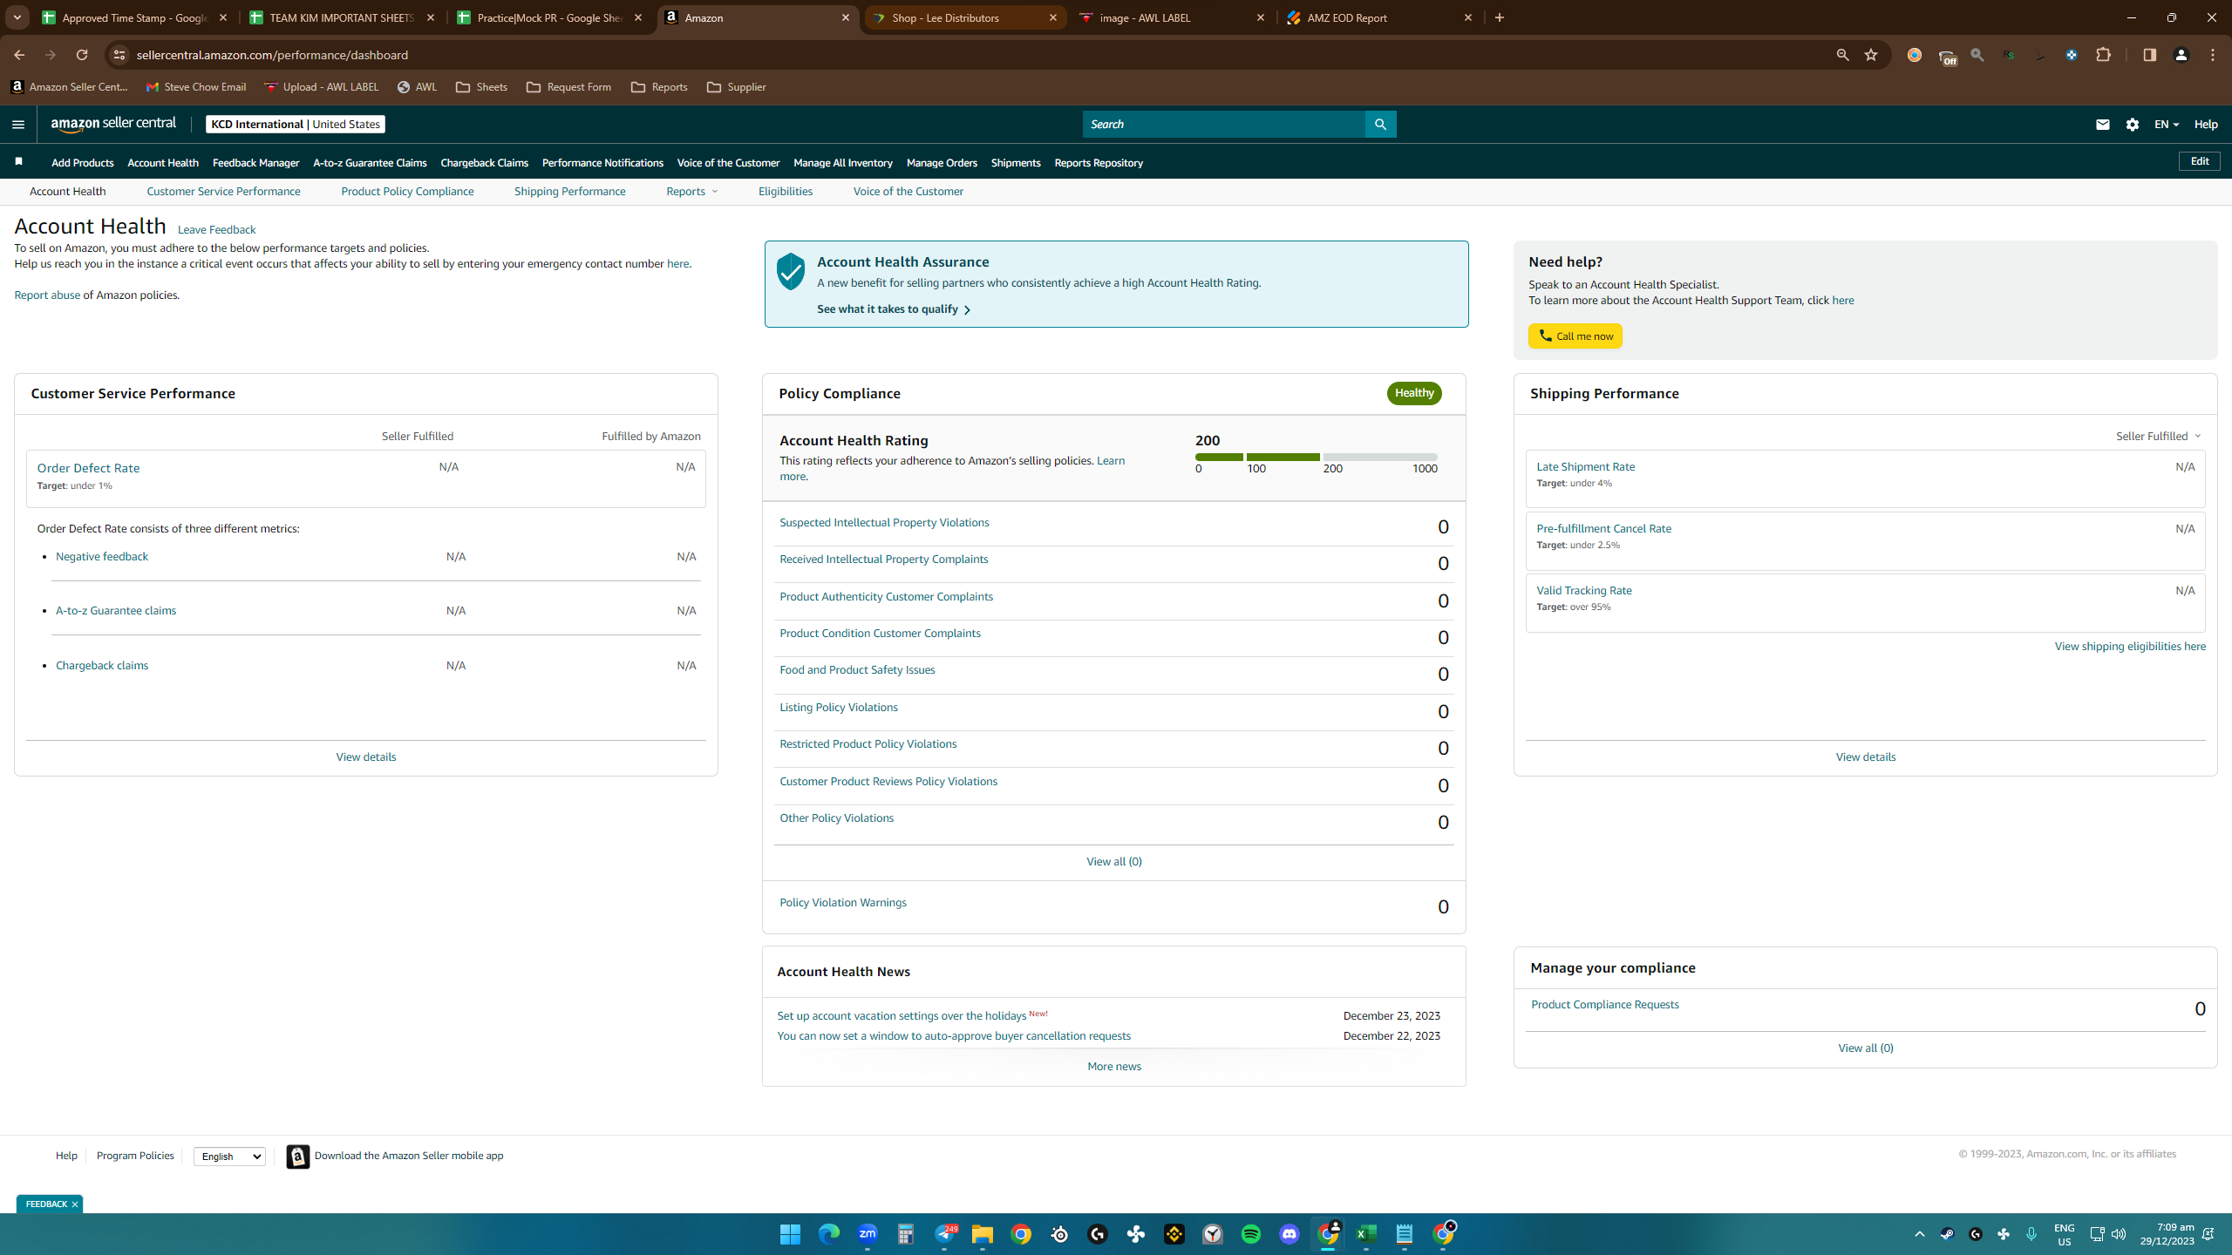
Task: Open Excel from the taskbar
Action: click(x=1366, y=1234)
